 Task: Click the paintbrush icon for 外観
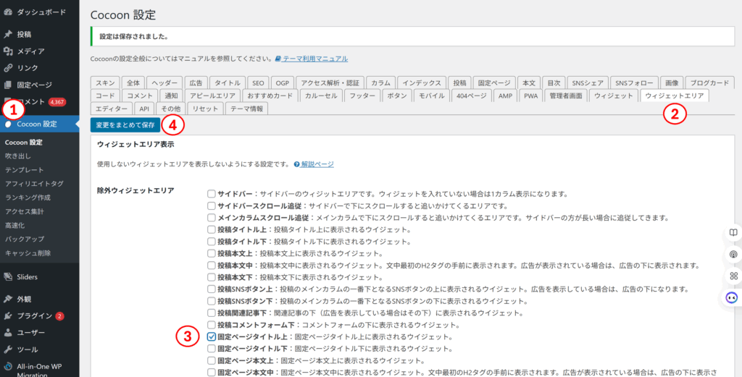click(8, 299)
